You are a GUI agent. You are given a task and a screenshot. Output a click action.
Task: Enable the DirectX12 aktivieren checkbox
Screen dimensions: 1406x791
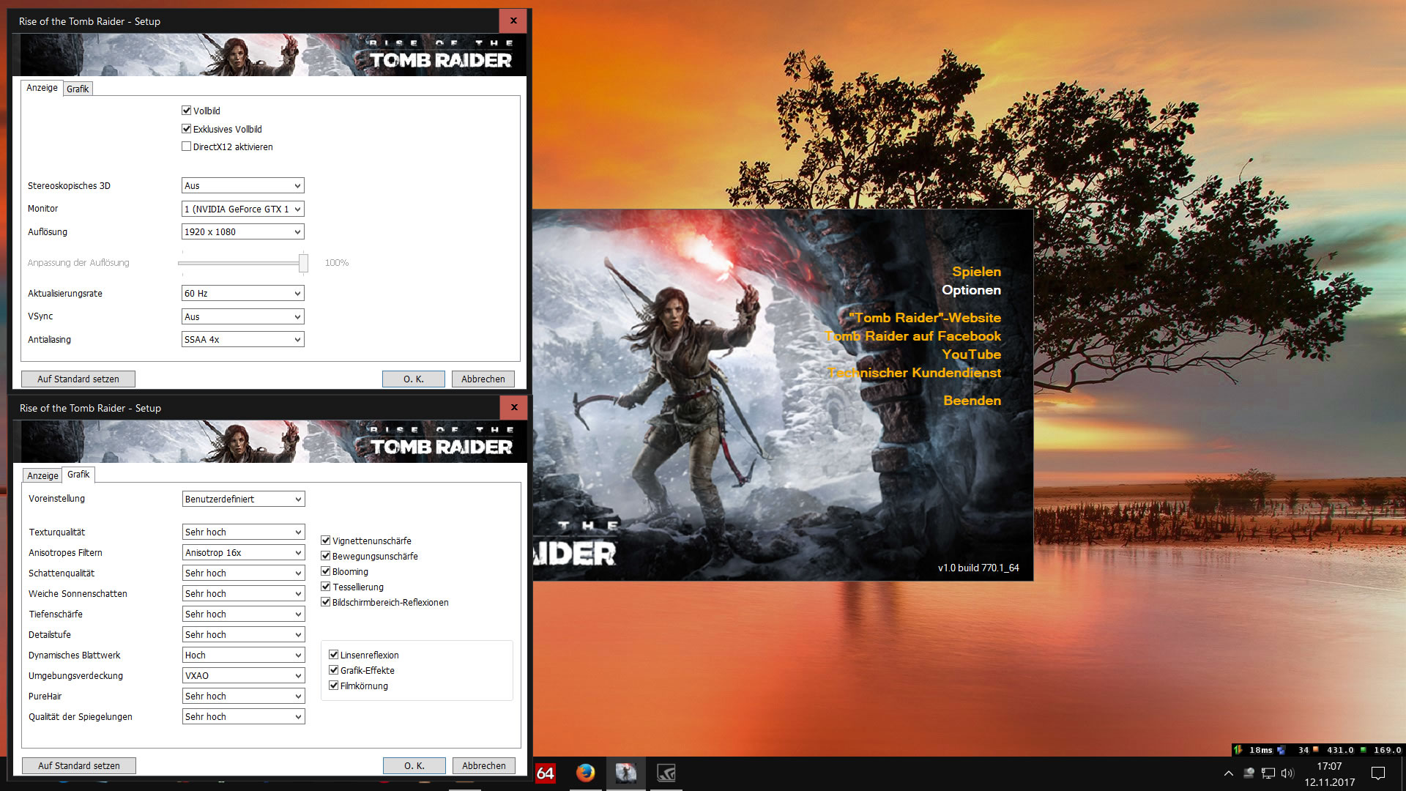click(187, 146)
